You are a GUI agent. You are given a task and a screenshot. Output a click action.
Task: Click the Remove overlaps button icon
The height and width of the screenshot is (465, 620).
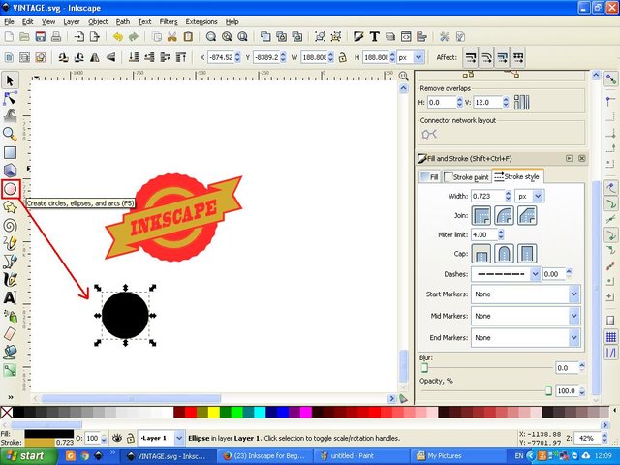[x=521, y=102]
